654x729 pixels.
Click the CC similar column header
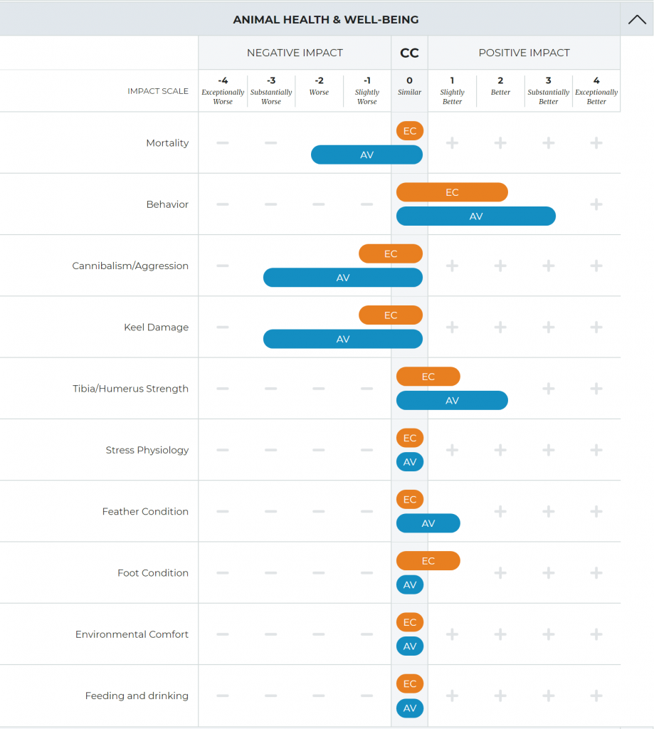[x=409, y=53]
